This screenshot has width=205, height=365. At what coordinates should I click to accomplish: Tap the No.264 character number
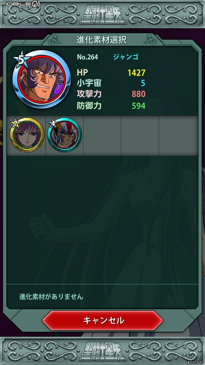coord(87,57)
